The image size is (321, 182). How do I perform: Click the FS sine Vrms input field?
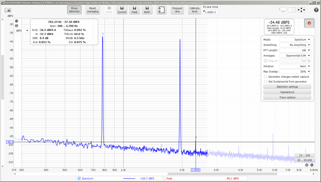[x=211, y=12]
